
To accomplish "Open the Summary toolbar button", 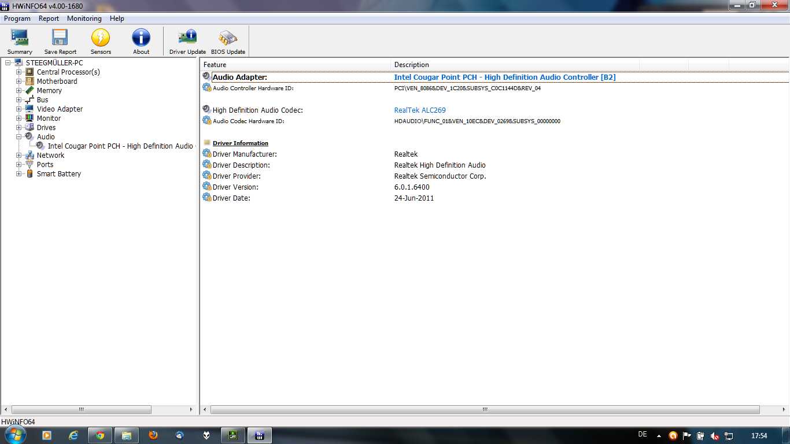I will point(20,42).
